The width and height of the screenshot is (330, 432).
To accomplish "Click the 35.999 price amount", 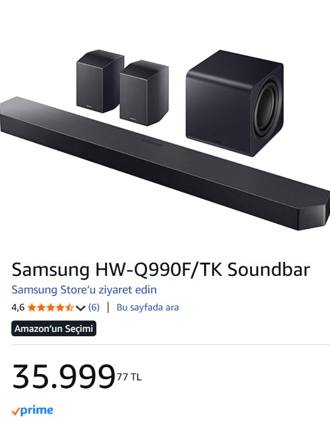I will pyautogui.click(x=64, y=377).
